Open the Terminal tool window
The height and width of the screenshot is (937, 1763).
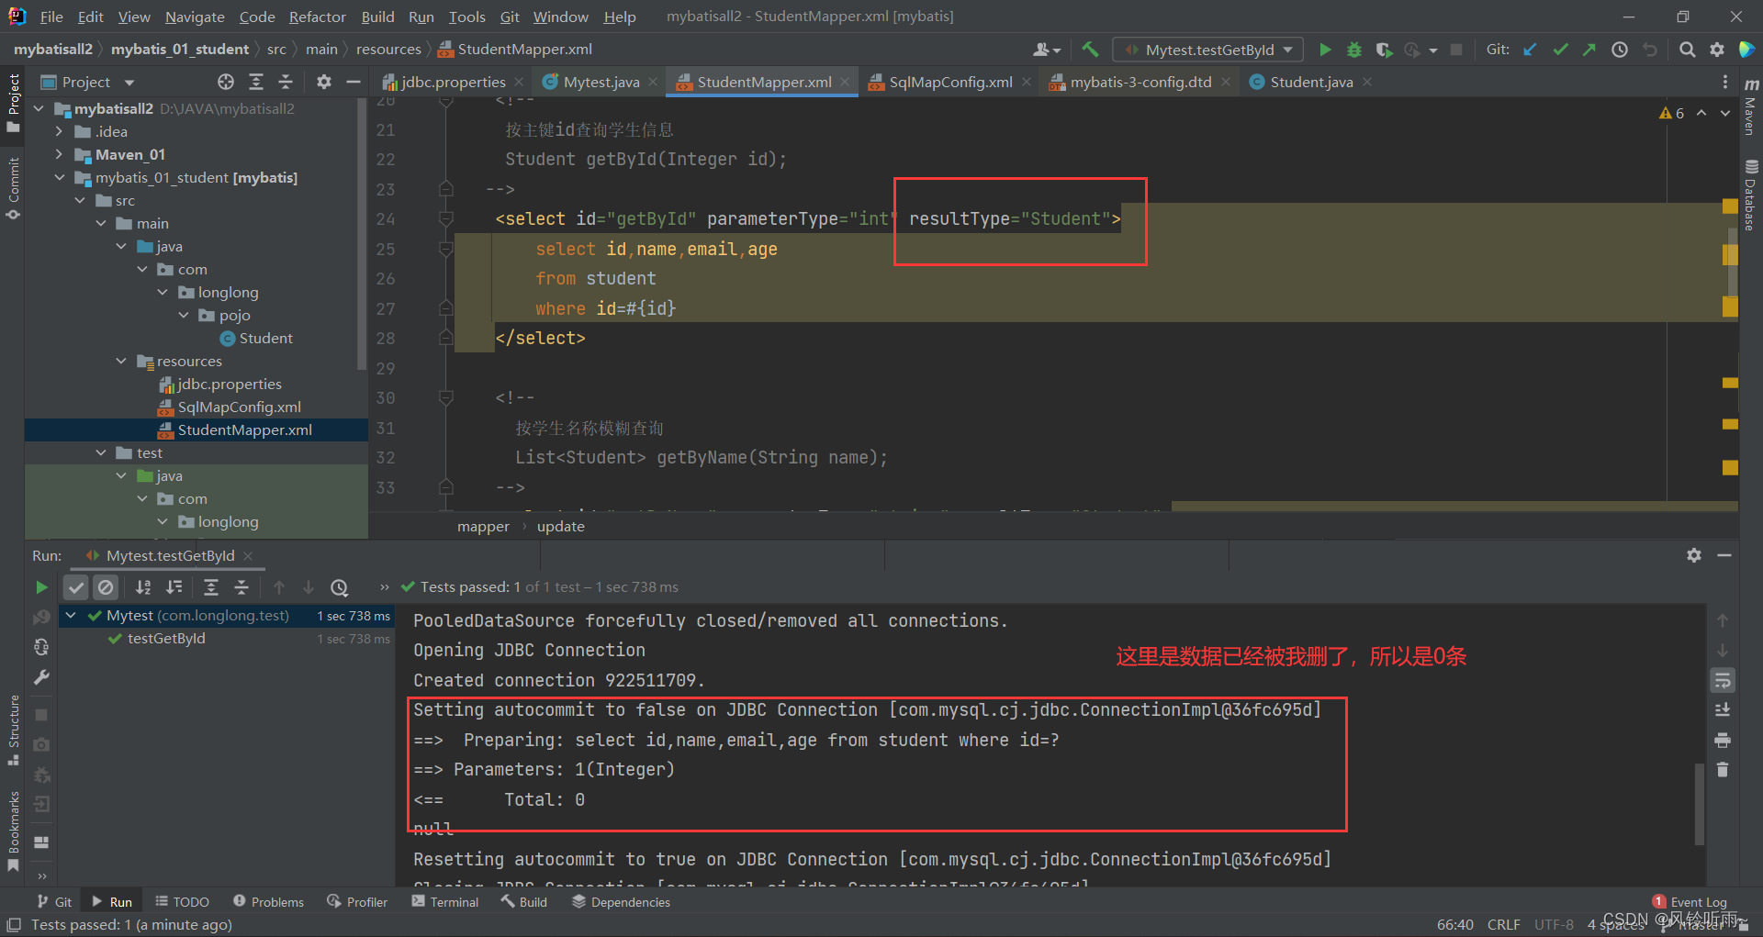[445, 902]
